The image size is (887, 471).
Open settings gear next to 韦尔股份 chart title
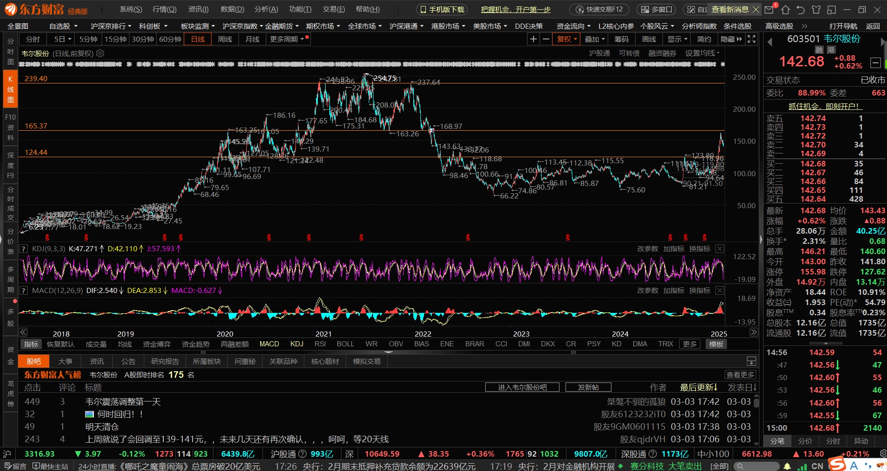(100, 53)
